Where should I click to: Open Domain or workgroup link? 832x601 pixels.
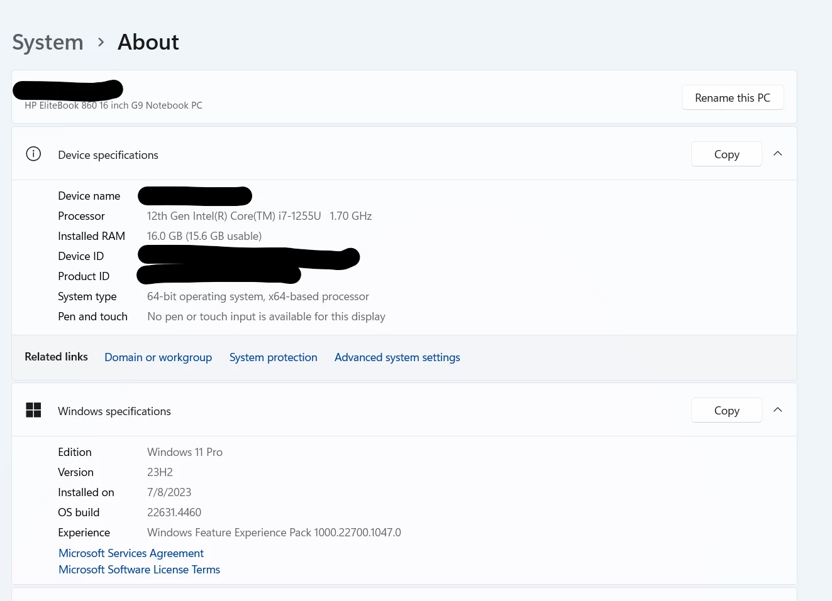click(158, 357)
